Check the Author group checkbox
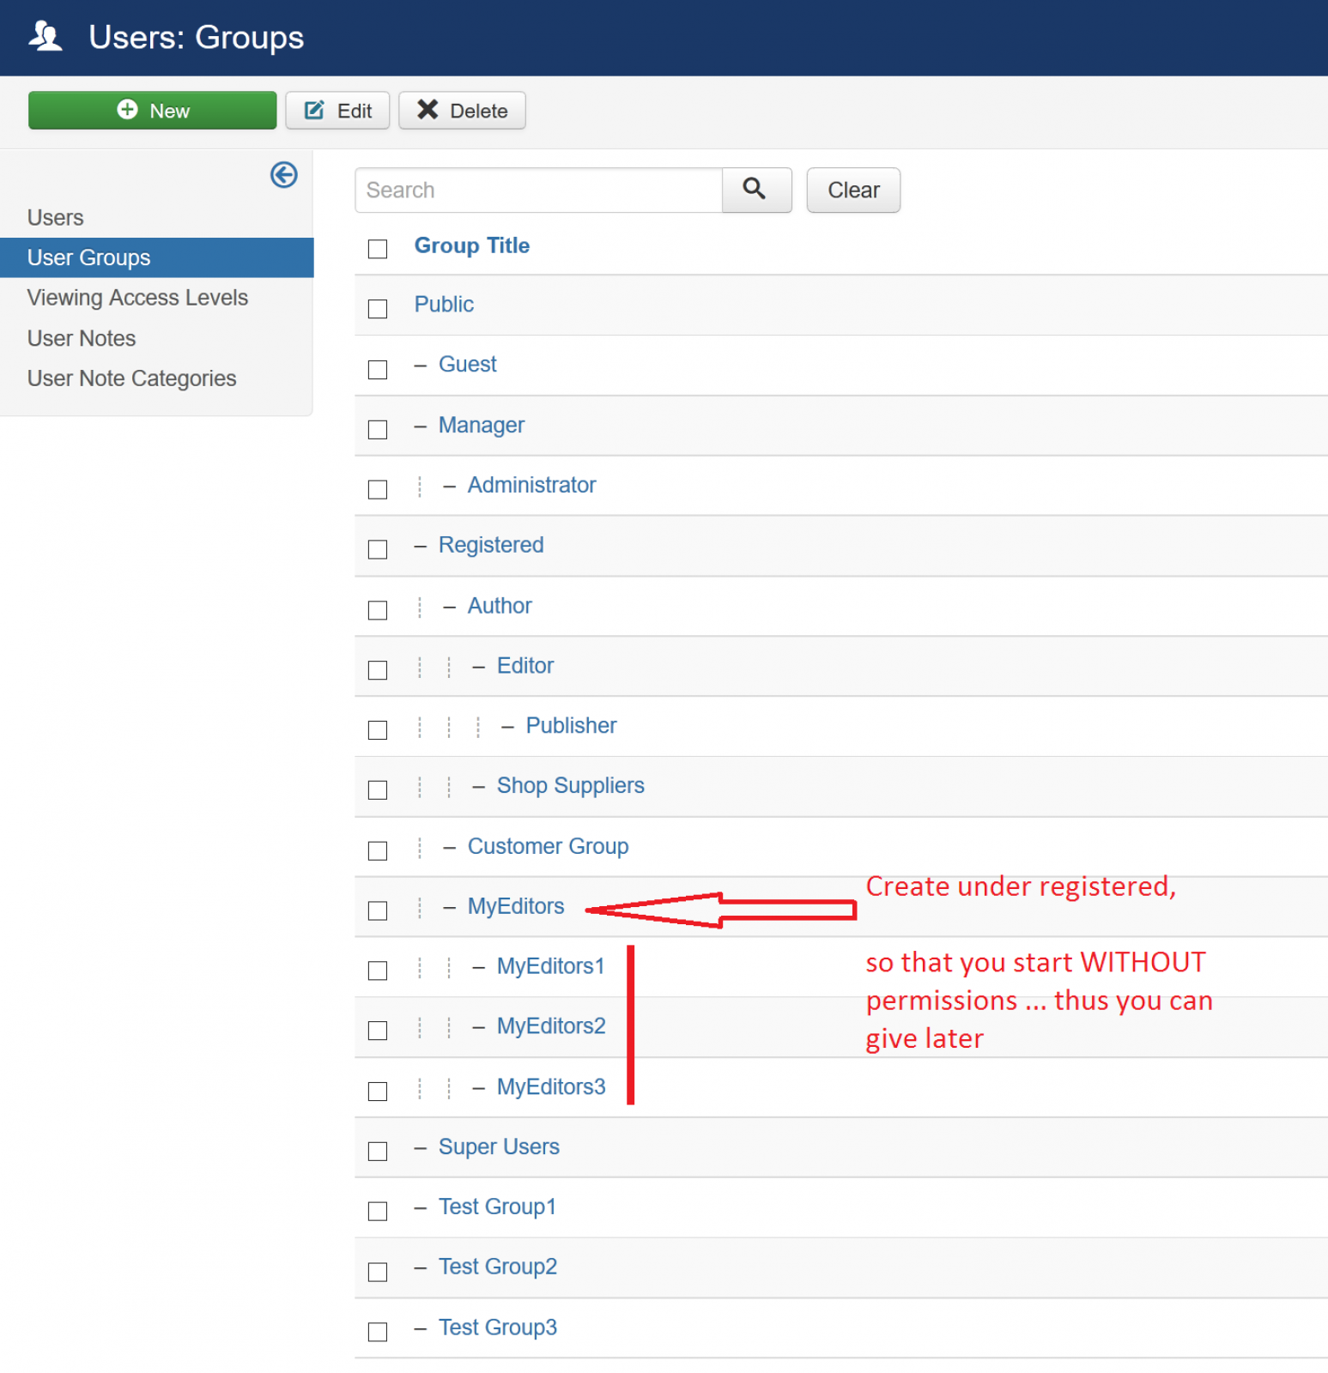Screen dimensions: 1328x1373 point(378,610)
